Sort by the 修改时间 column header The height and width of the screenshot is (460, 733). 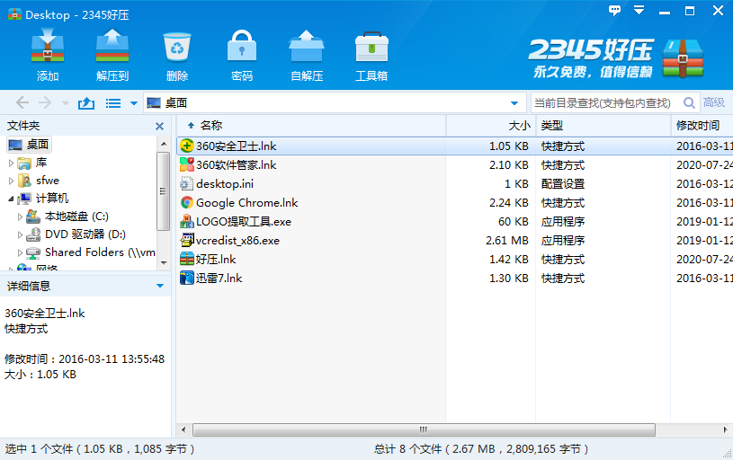pyautogui.click(x=702, y=126)
